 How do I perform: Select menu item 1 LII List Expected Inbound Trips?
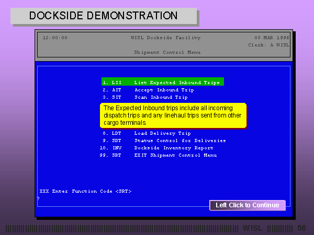click(163, 81)
